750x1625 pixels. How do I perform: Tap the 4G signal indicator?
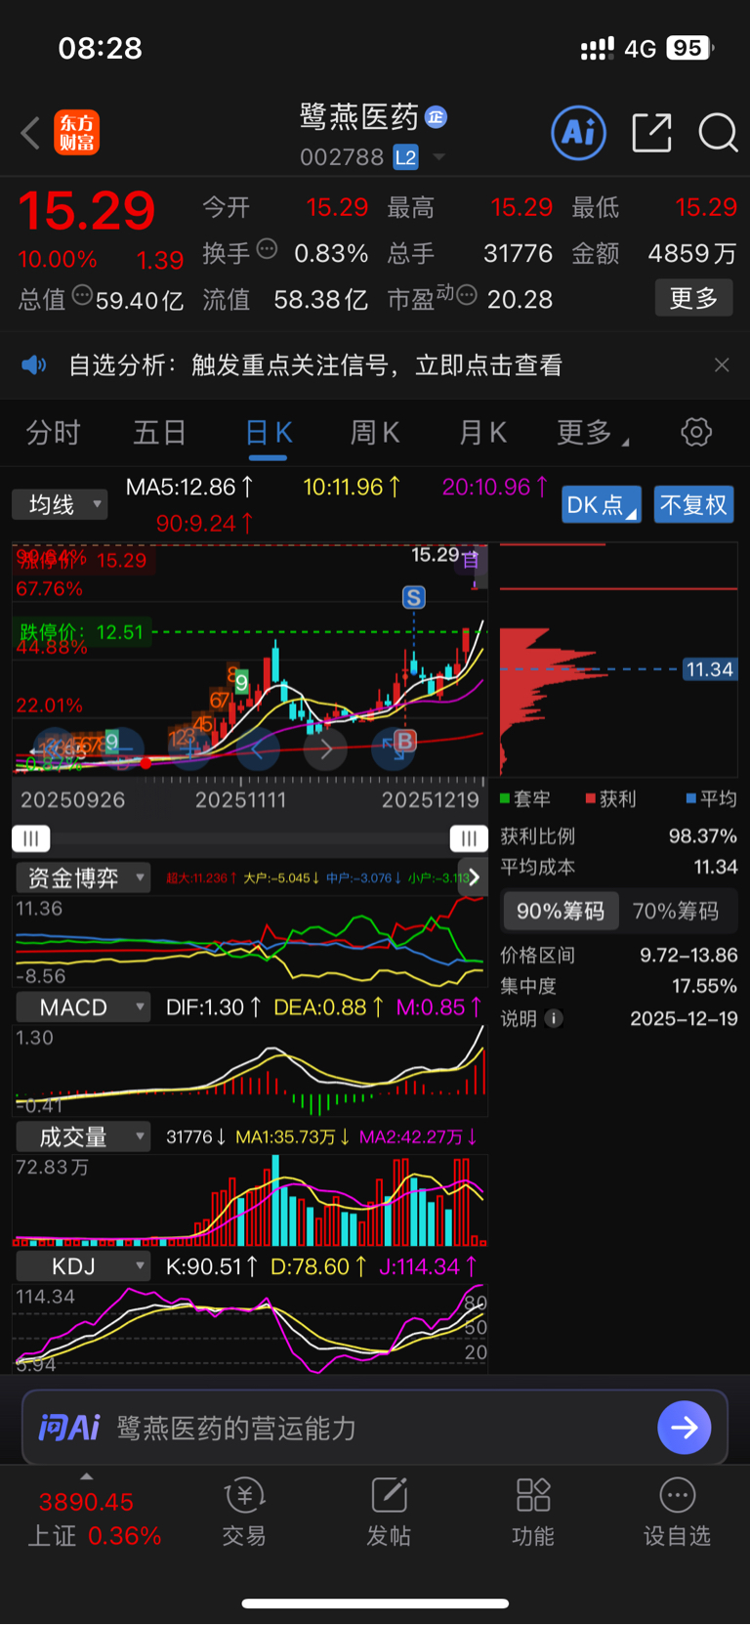click(640, 49)
